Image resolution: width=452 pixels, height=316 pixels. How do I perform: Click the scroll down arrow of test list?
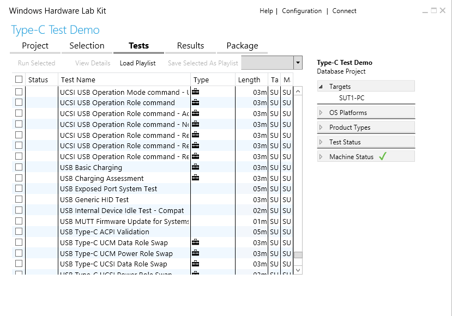298,270
